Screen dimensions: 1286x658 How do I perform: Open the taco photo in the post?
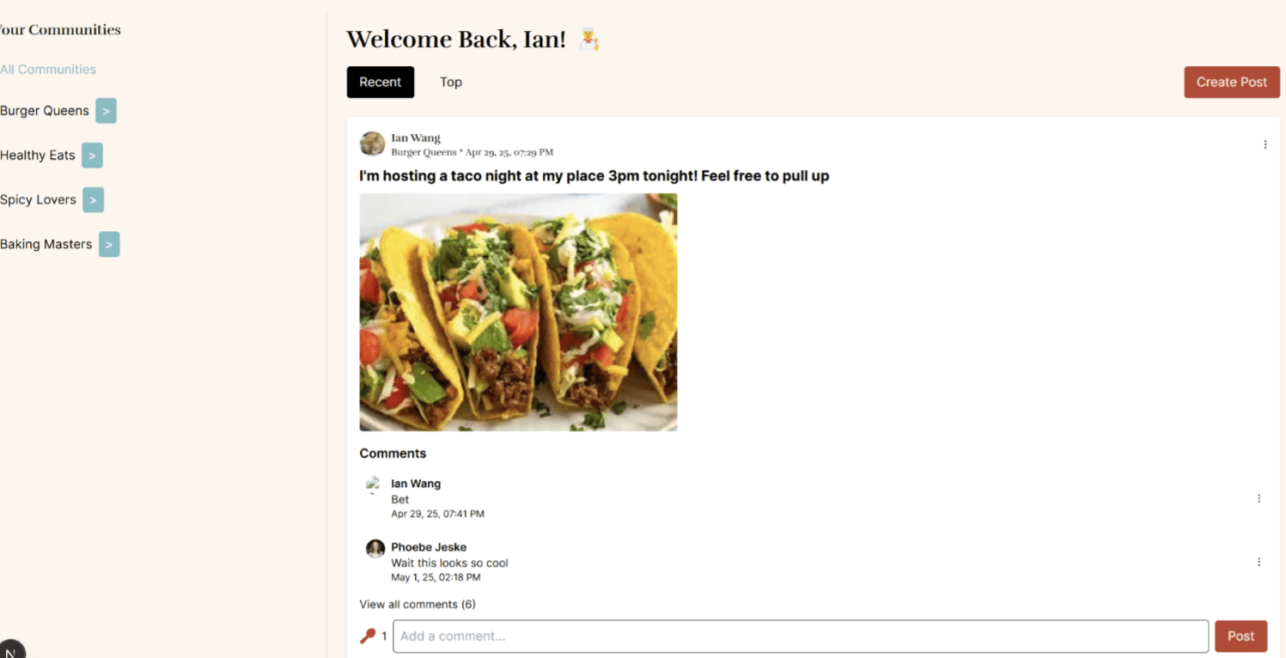click(518, 312)
